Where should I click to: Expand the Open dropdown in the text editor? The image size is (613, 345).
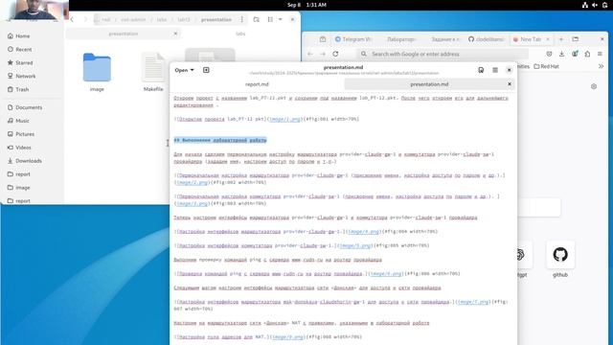[x=184, y=70]
